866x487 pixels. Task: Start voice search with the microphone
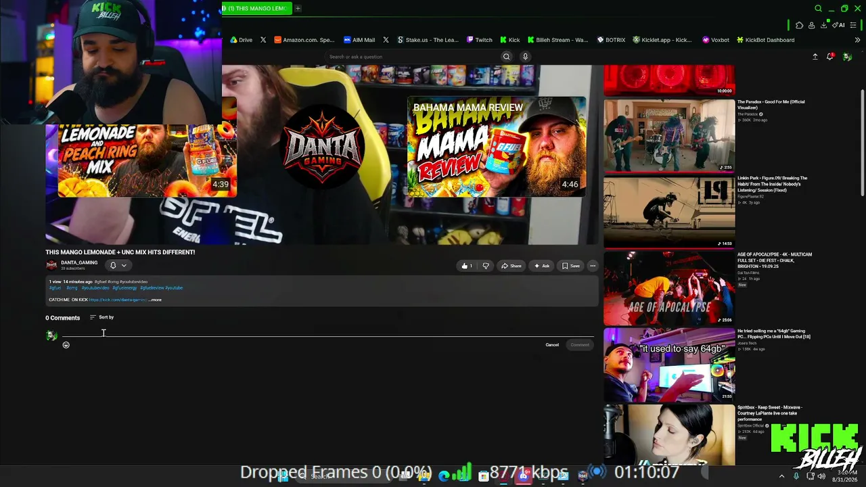click(525, 57)
